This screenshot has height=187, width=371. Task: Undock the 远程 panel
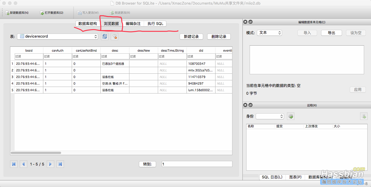pyautogui.click(x=250, y=105)
